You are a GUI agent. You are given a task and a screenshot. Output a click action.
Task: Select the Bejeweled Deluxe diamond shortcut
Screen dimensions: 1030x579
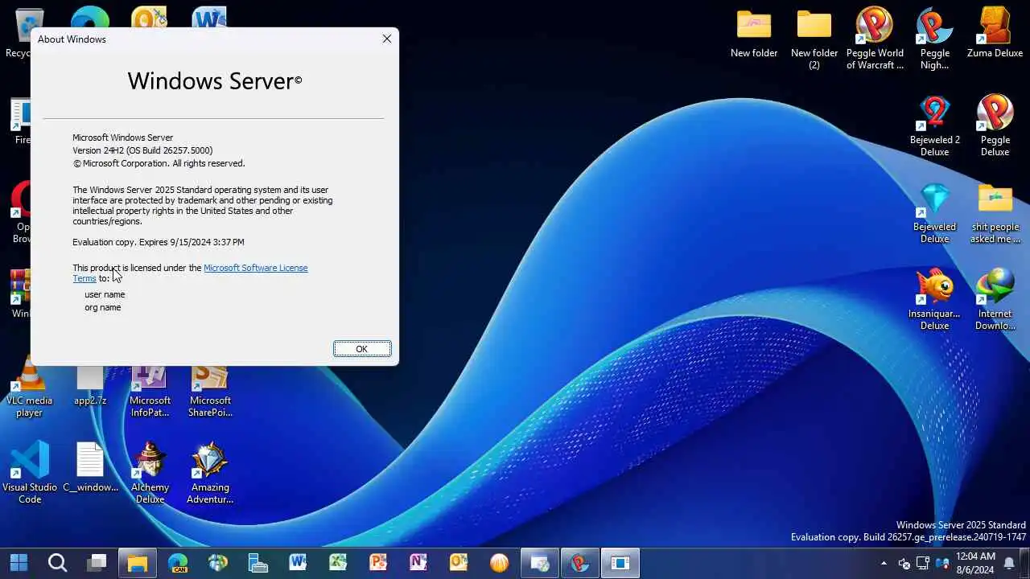tap(935, 212)
